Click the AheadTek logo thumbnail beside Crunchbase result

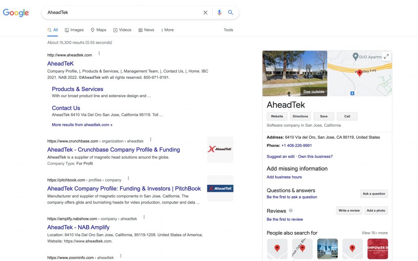[220, 149]
